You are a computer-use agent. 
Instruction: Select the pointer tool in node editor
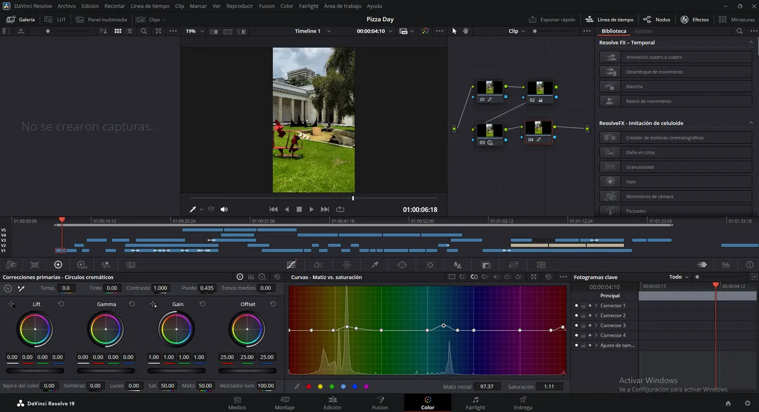[454, 31]
